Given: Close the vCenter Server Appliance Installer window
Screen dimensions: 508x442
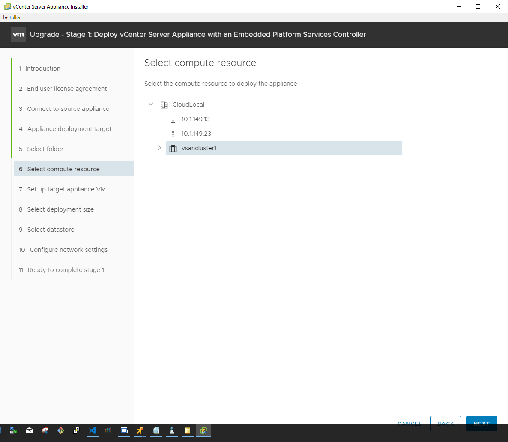Looking at the screenshot, I should tap(497, 6).
